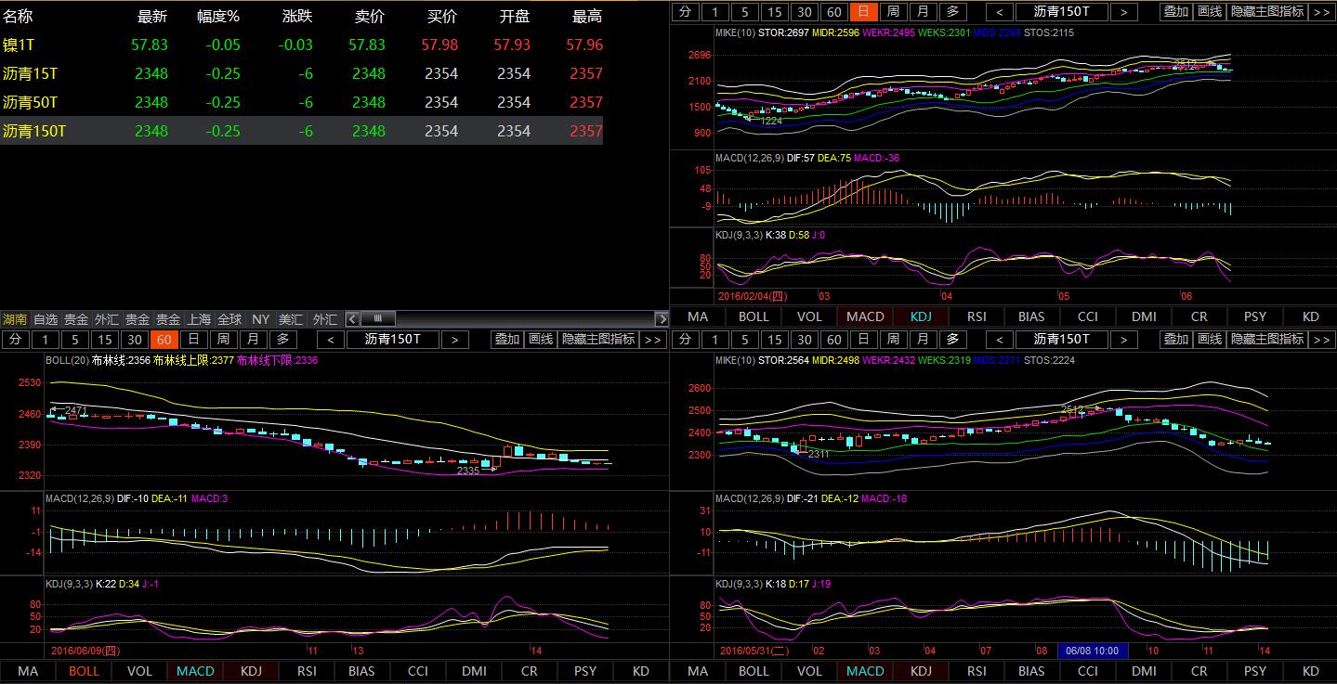Select 分 time-share view in bottom-left chart
Screen dimensions: 1337x684
coord(14,339)
